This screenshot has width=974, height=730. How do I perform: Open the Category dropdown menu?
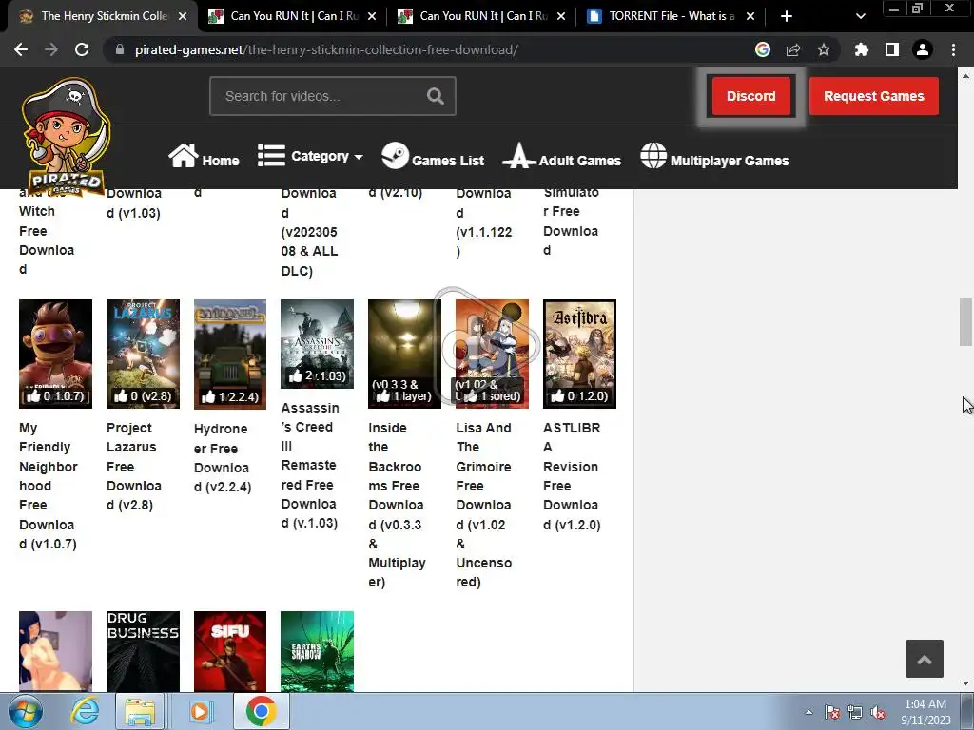pos(310,156)
